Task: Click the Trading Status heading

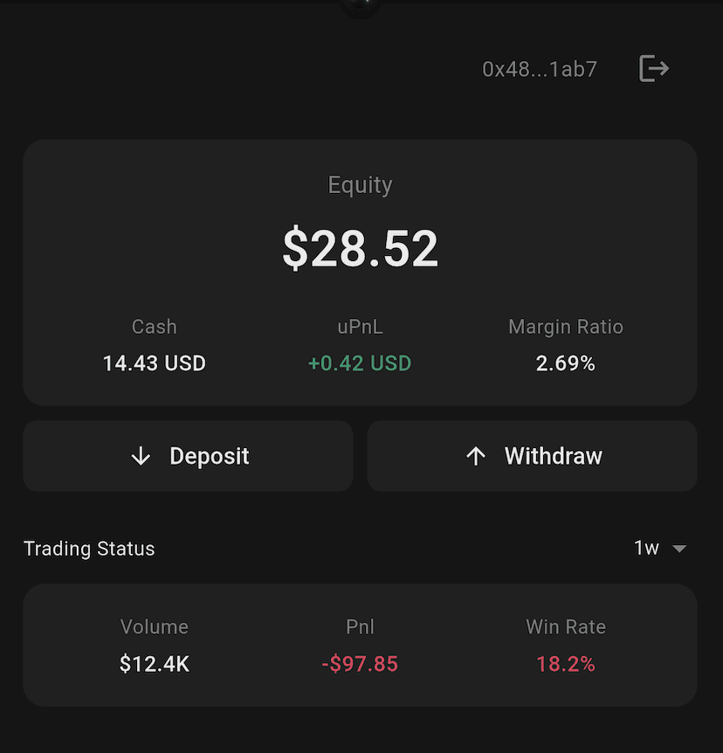Action: tap(89, 549)
